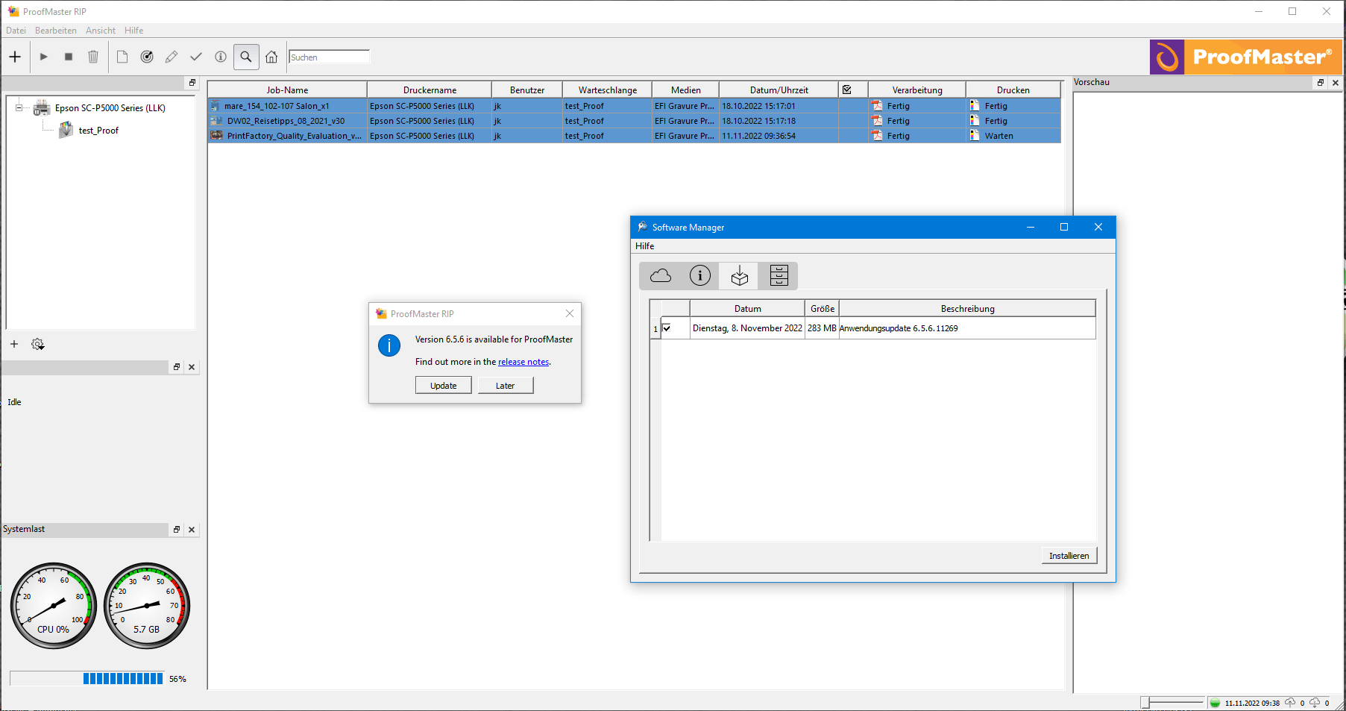Viewport: 1346px width, 711px height.
Task: Click the home icon in the toolbar
Action: (271, 57)
